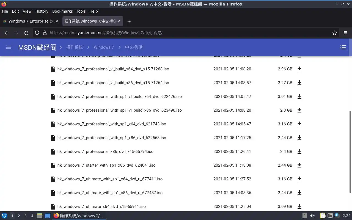Go back to the previous page
352x220 pixels.
tap(7, 33)
